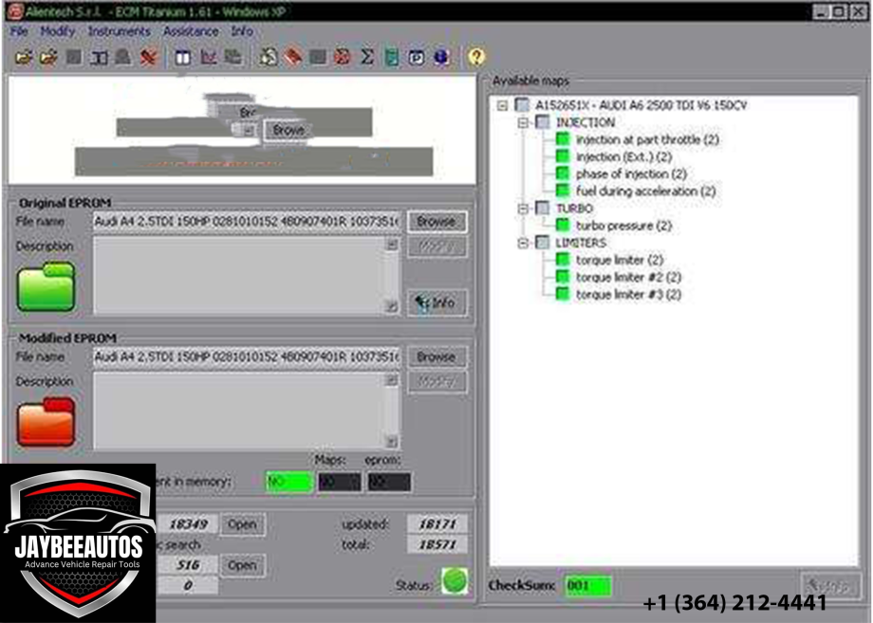Open the 2D graph view icon
The width and height of the screenshot is (873, 623).
208,57
